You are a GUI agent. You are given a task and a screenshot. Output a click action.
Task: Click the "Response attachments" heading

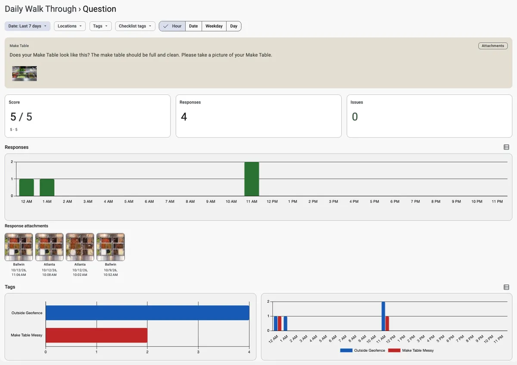click(x=26, y=226)
